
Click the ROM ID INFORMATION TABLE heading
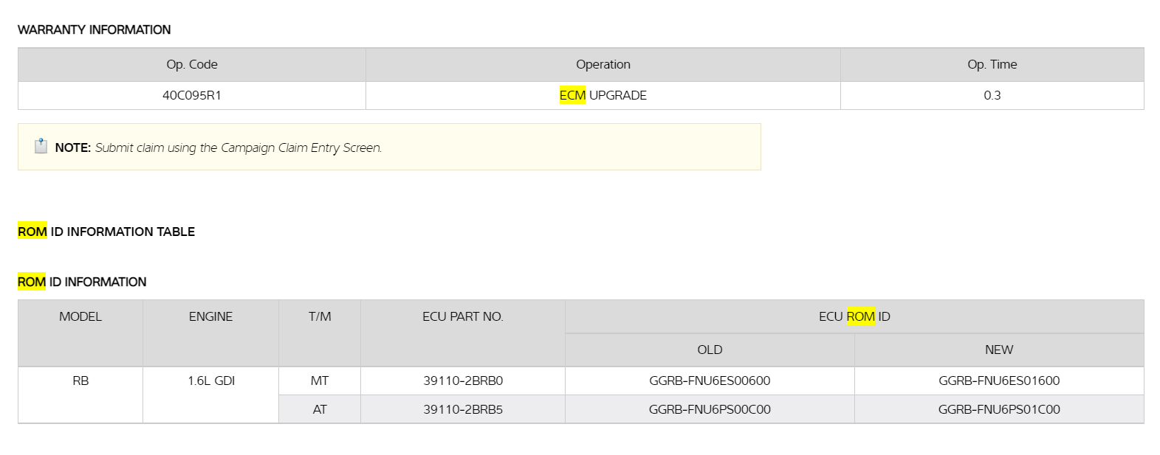tap(106, 232)
